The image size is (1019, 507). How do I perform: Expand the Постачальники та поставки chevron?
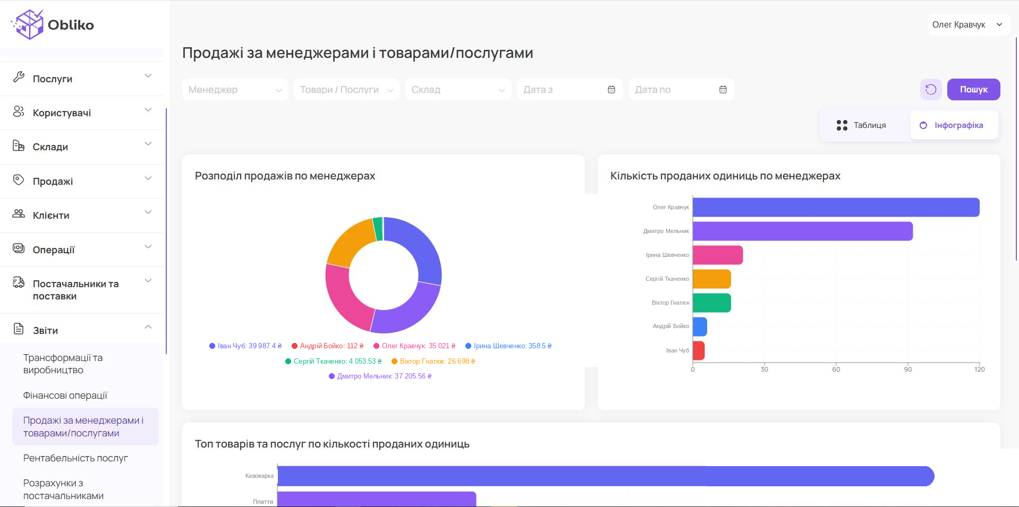point(148,280)
